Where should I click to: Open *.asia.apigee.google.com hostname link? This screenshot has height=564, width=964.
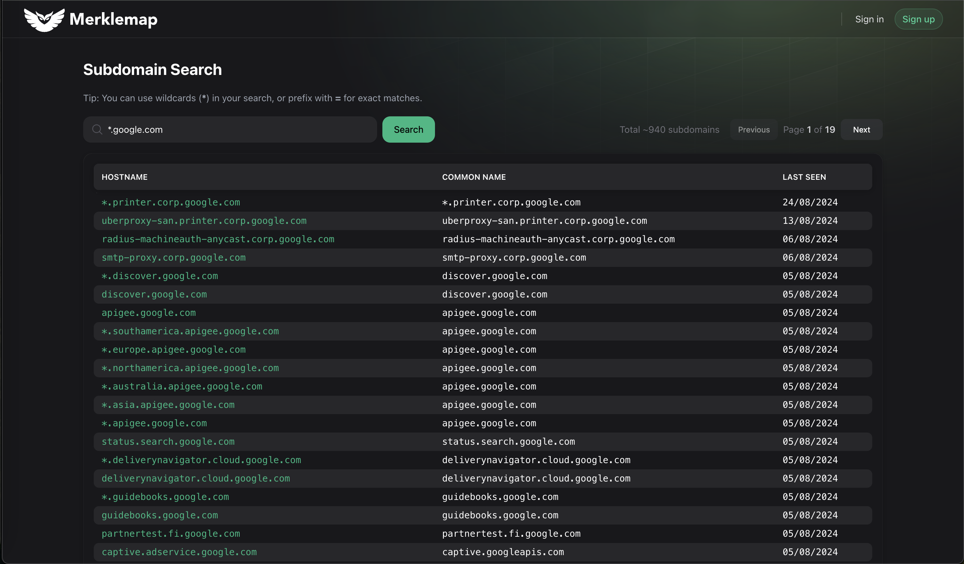pyautogui.click(x=168, y=405)
